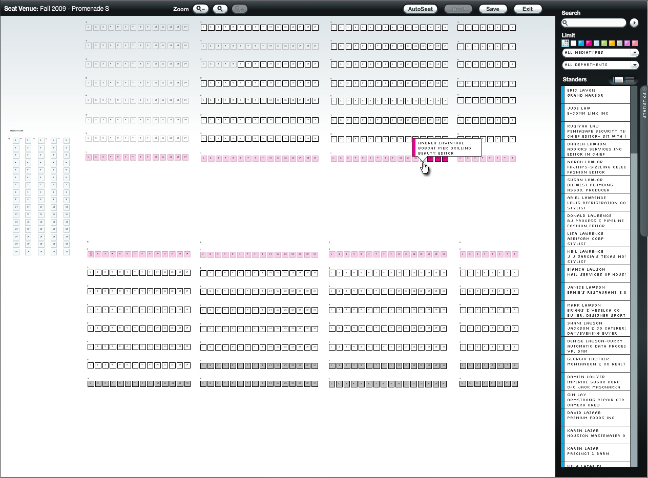
Task: Select the multicolor all-categories filter icon
Action: click(x=566, y=44)
